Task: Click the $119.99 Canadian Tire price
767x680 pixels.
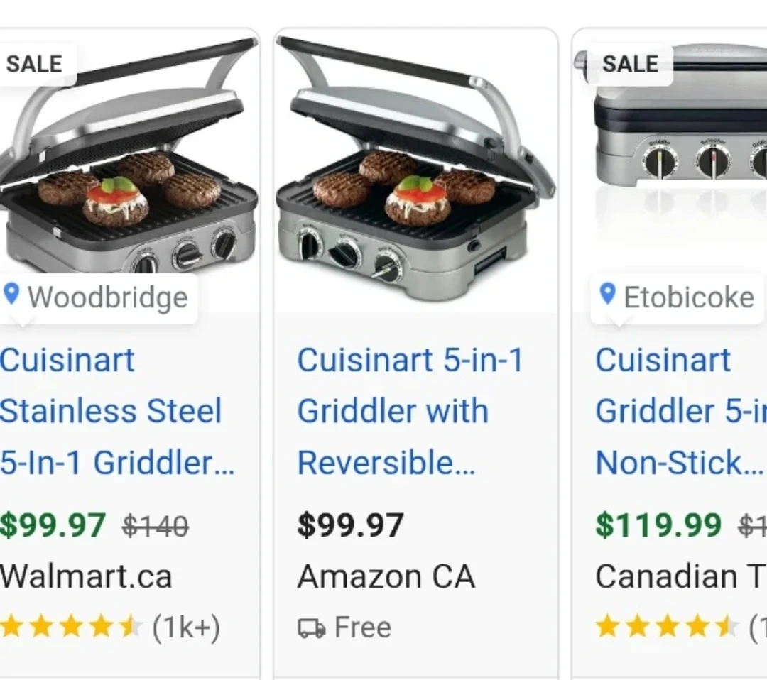Action: (658, 526)
